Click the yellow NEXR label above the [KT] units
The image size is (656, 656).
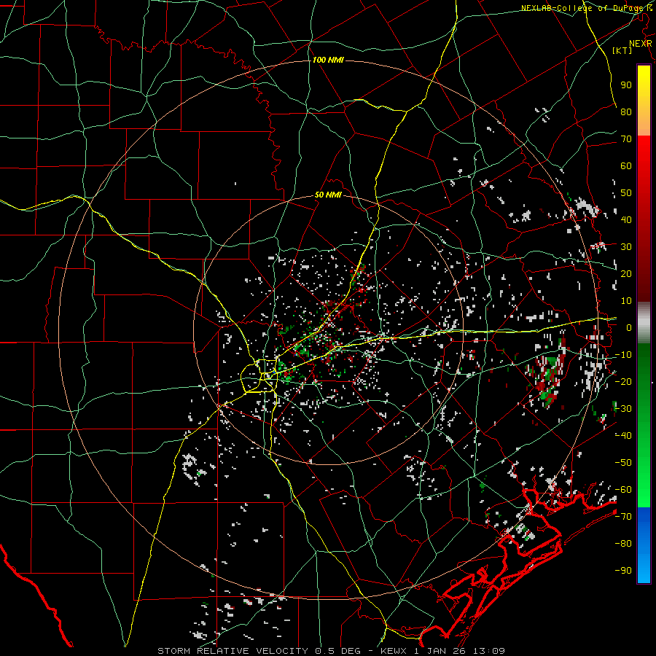[641, 43]
